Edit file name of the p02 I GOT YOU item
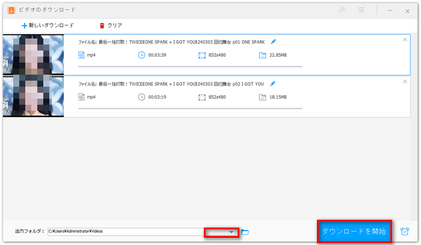421x245 pixels. click(273, 84)
